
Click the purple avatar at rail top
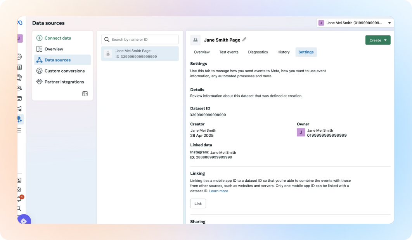point(20,38)
